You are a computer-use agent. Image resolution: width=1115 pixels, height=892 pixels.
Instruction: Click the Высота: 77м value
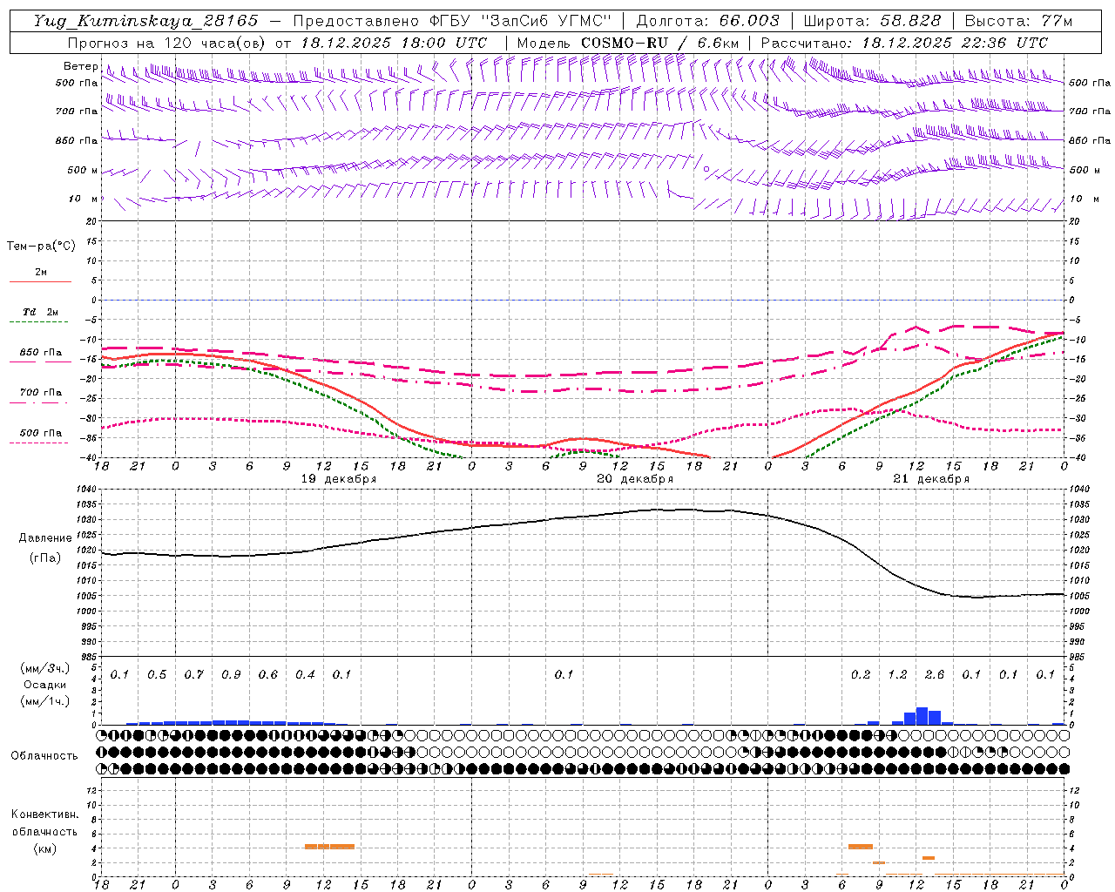1018,21
